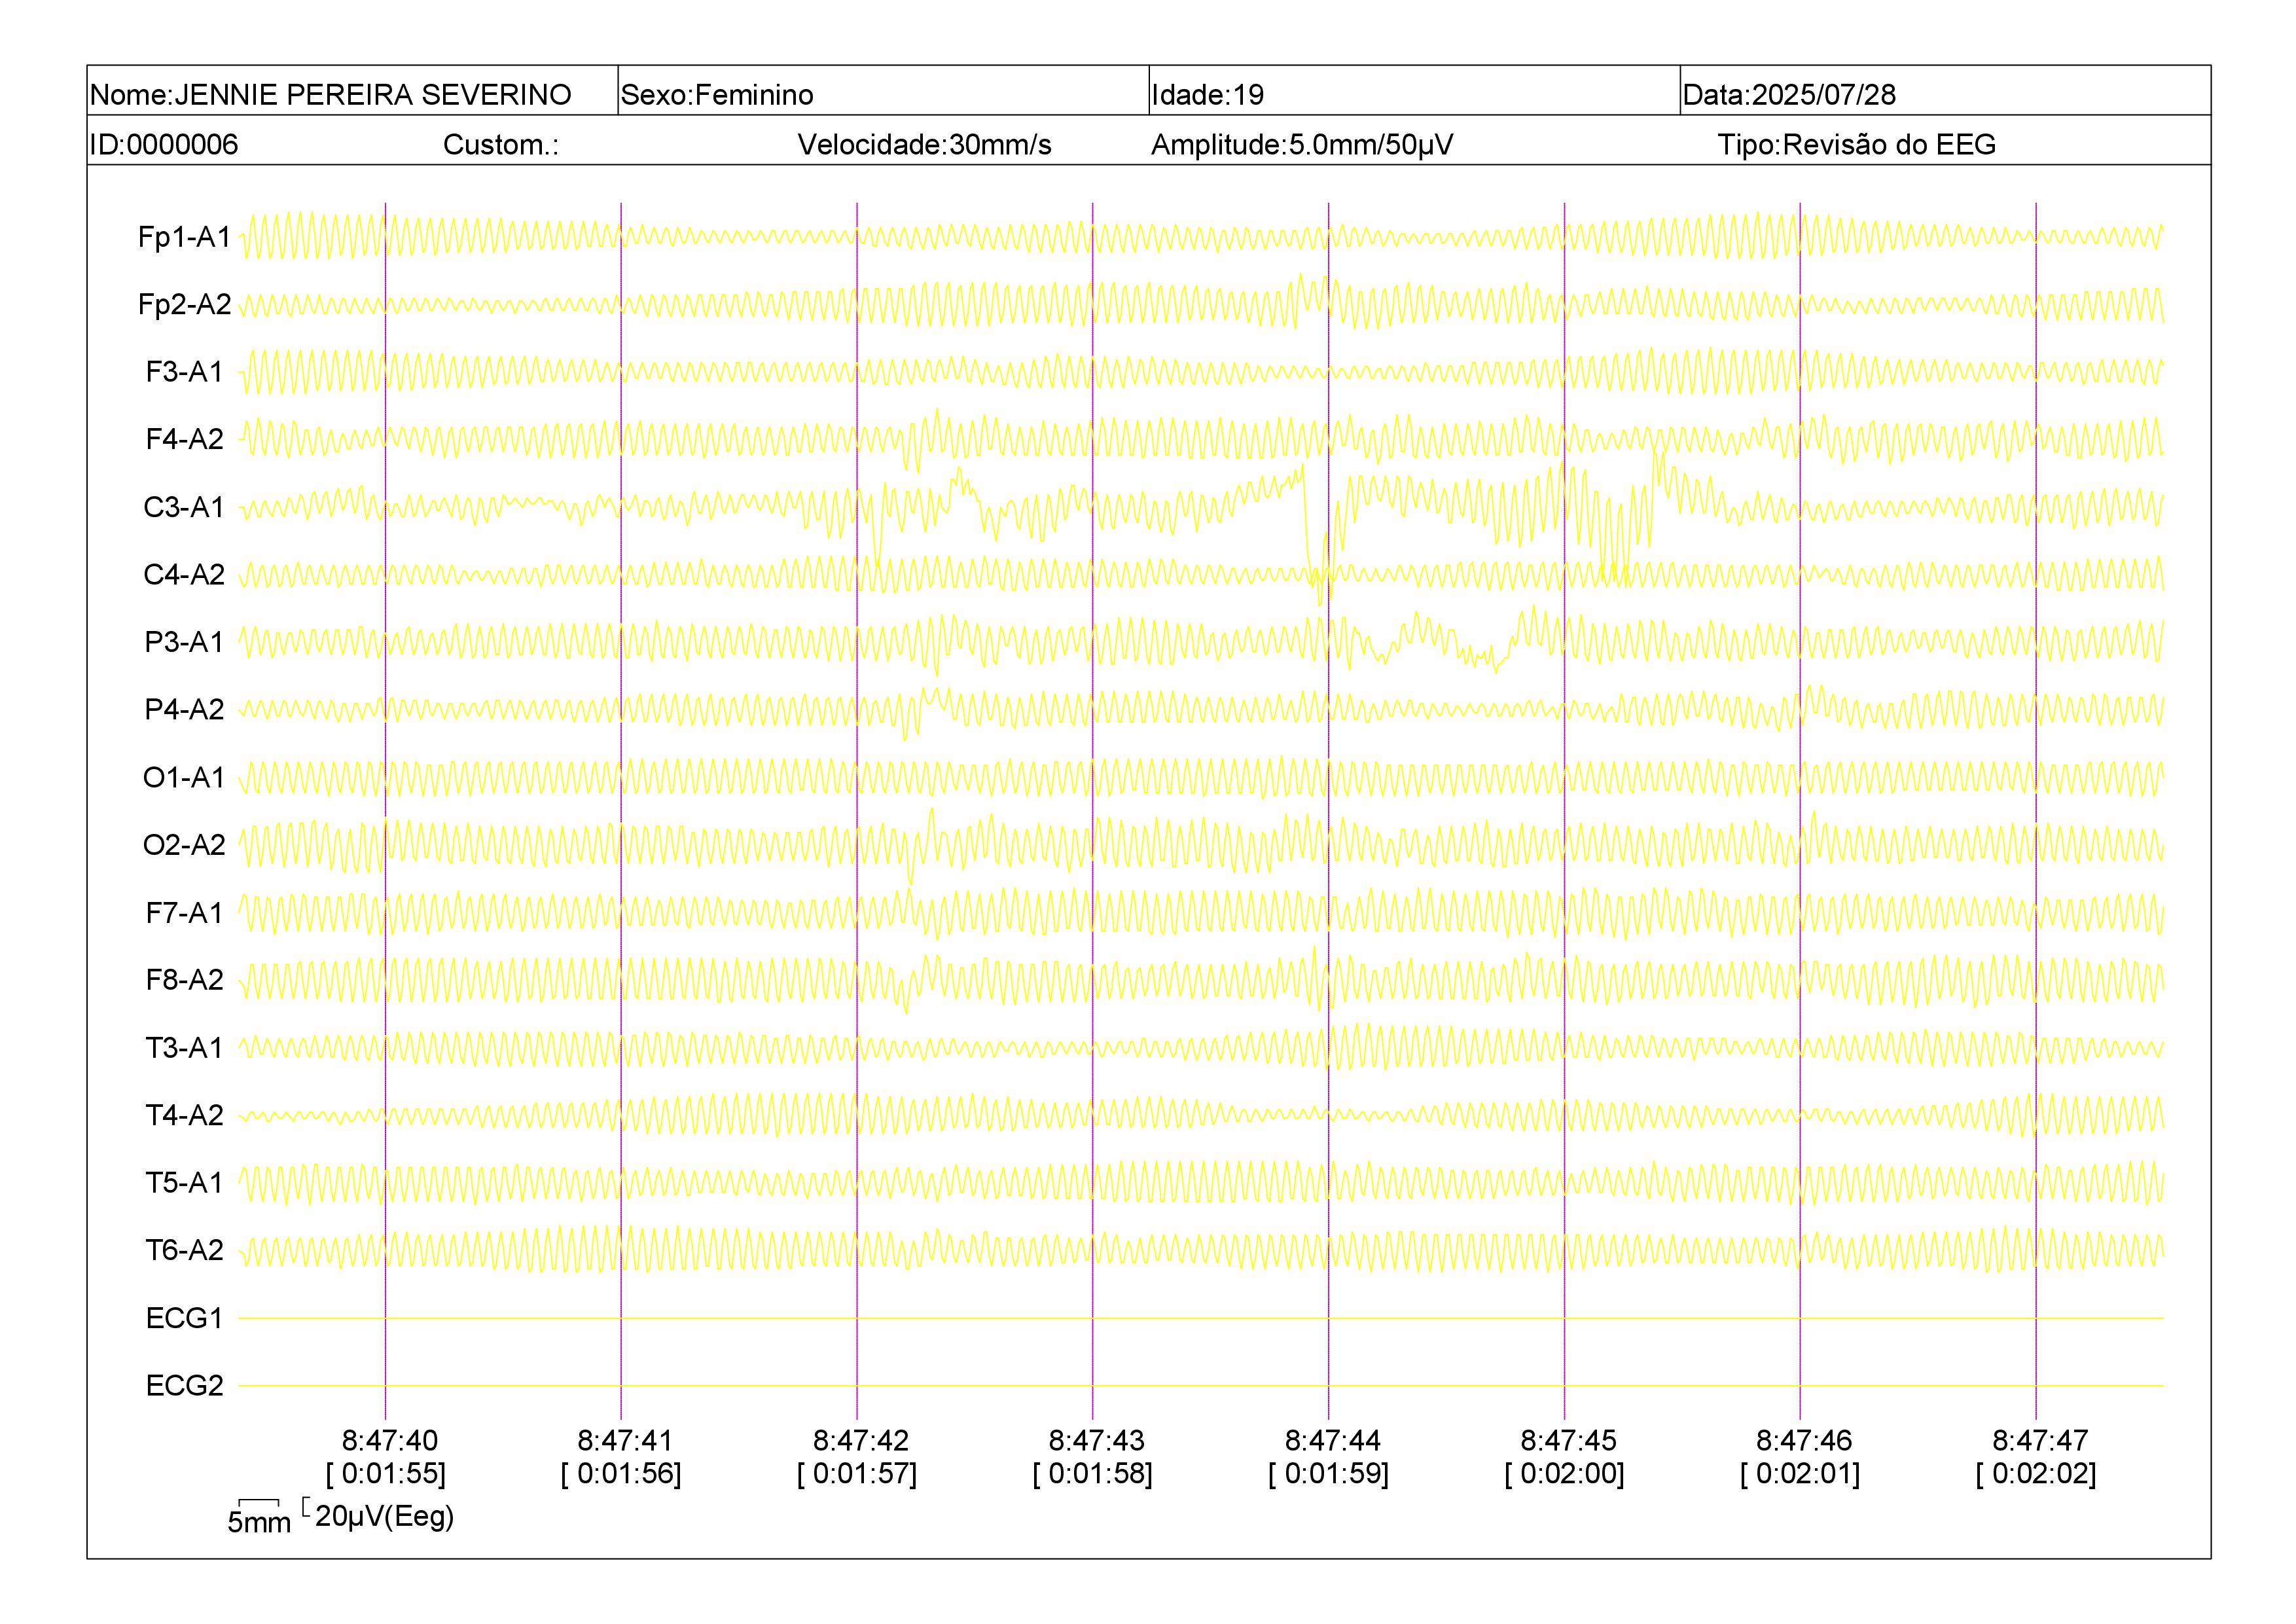Select the T3-A1 channel label
Screen dimensions: 2296x1624
pyautogui.click(x=185, y=1048)
